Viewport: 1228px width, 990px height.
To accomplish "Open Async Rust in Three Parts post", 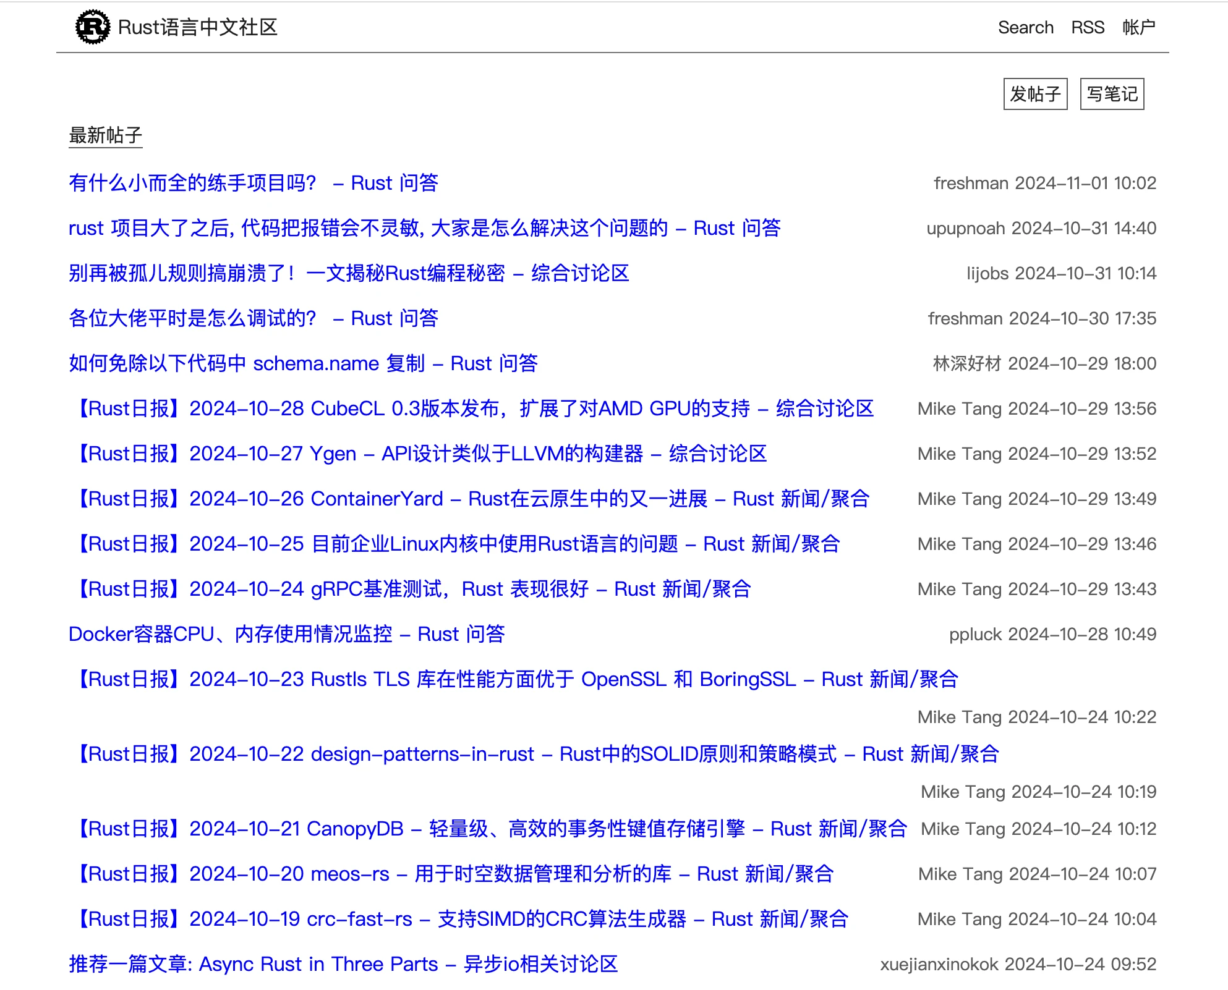I will (343, 964).
